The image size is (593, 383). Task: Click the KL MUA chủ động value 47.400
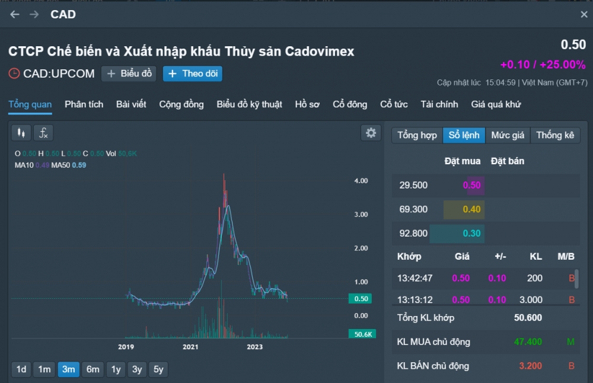click(528, 341)
